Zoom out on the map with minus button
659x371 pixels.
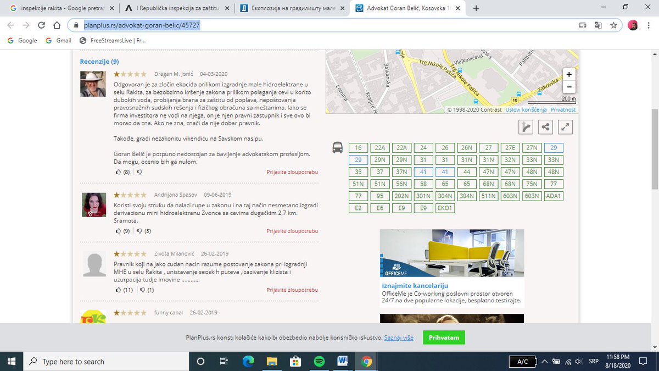click(569, 87)
